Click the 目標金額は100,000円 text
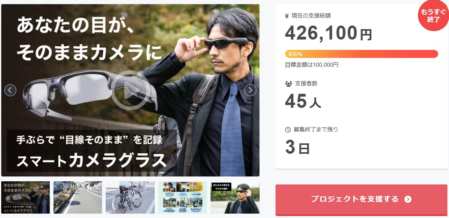449x218 pixels. tap(311, 65)
